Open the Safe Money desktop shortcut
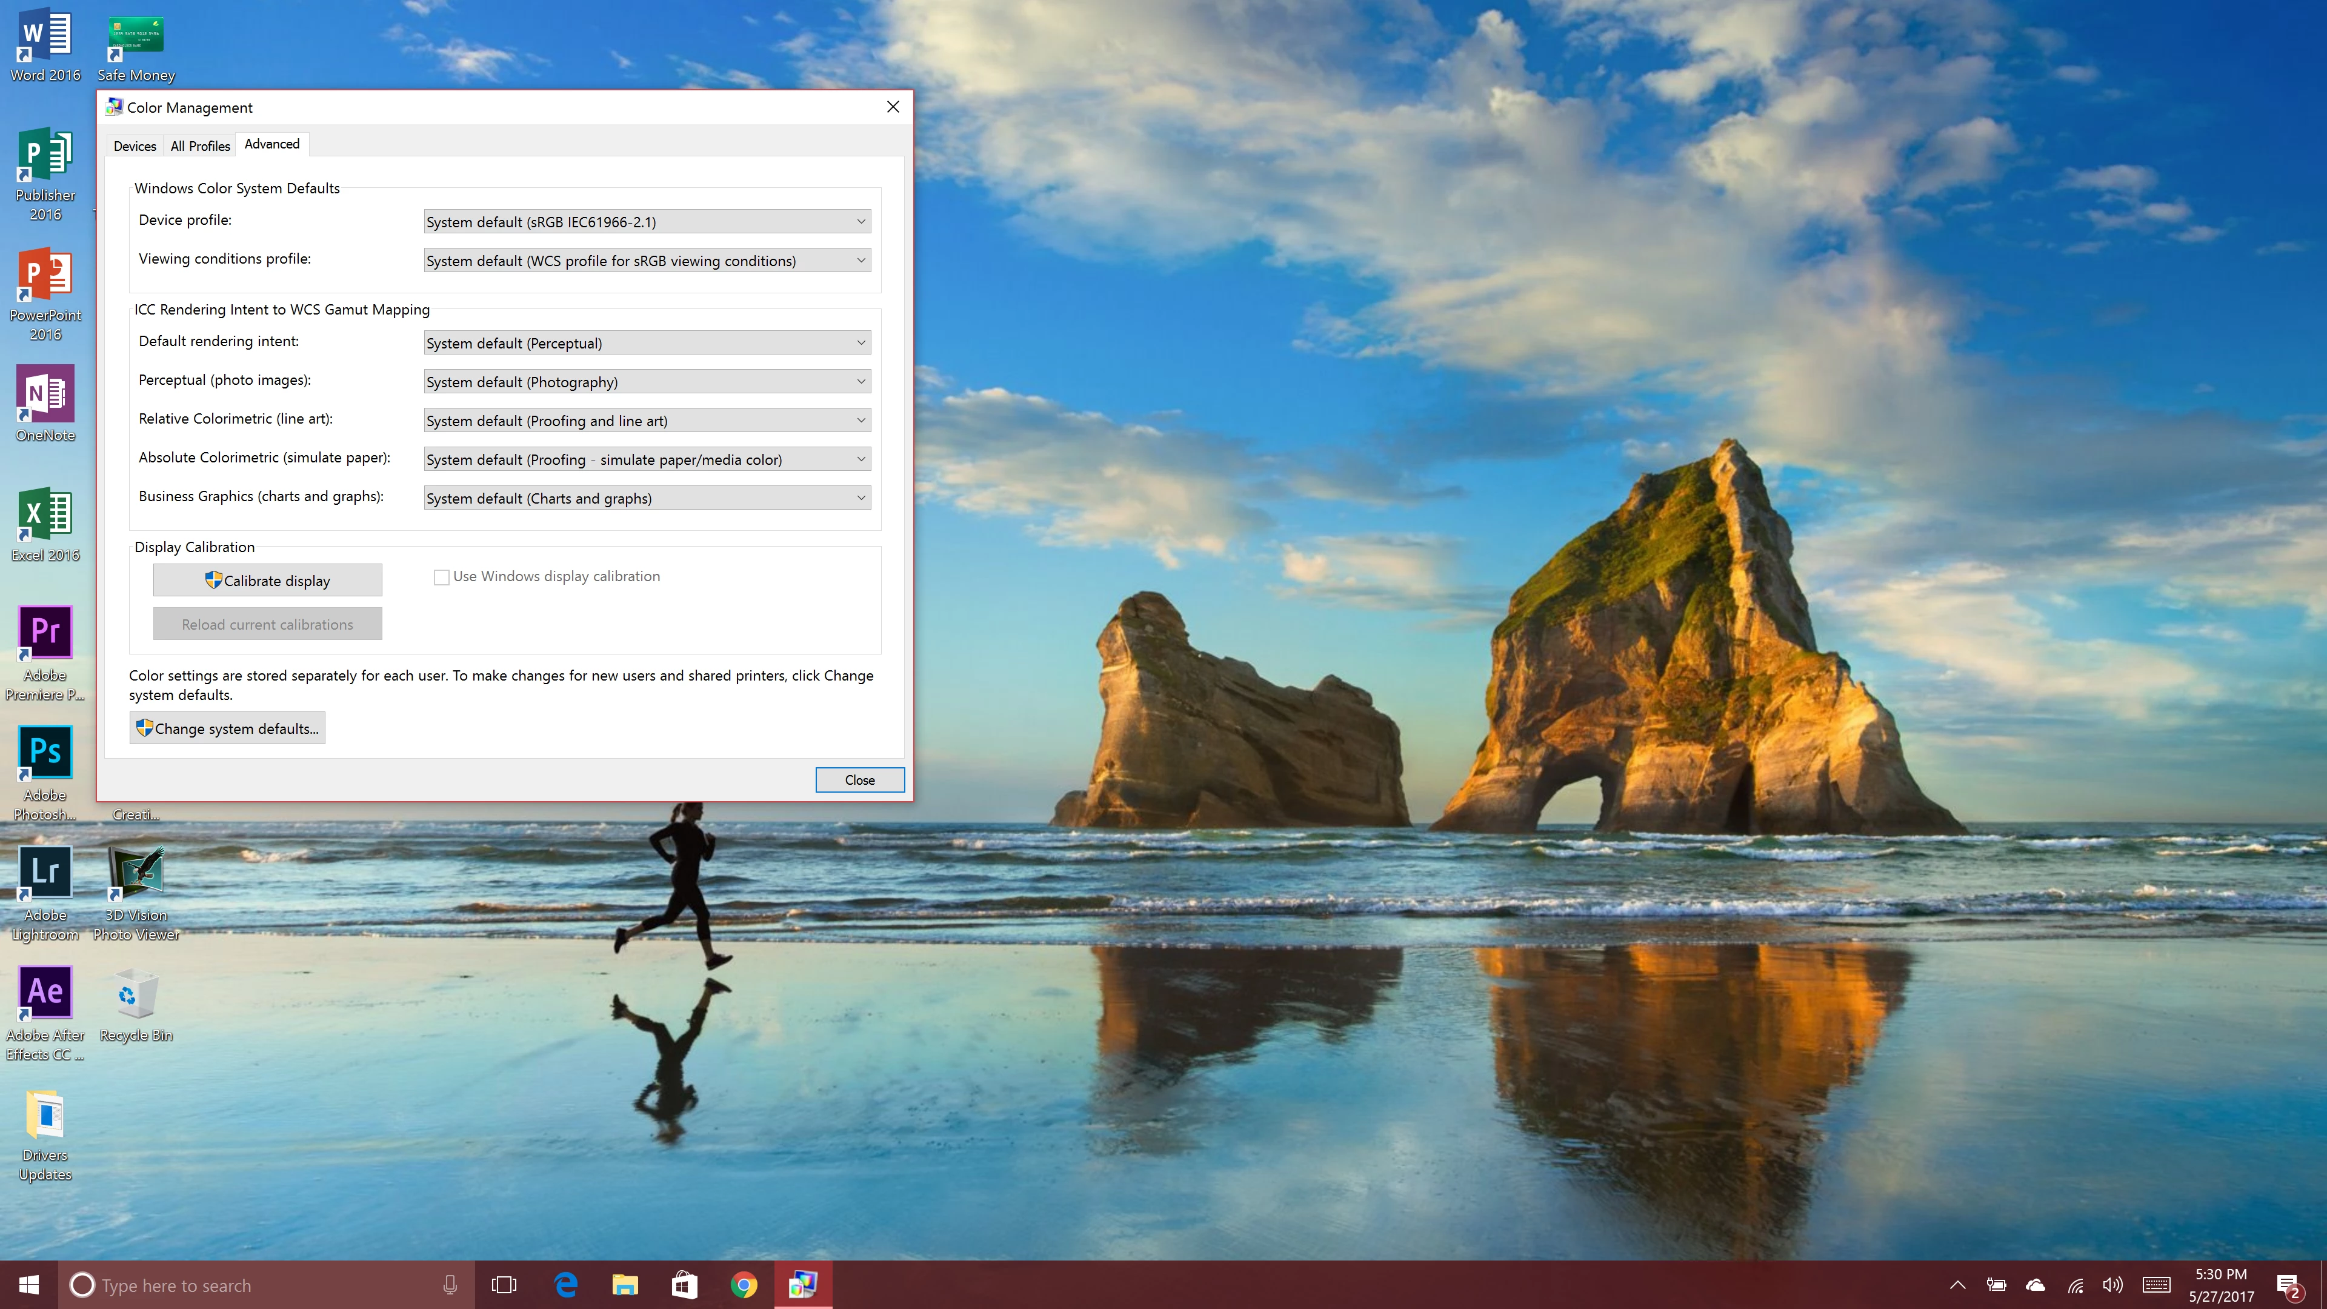Viewport: 2327px width, 1309px height. point(136,36)
